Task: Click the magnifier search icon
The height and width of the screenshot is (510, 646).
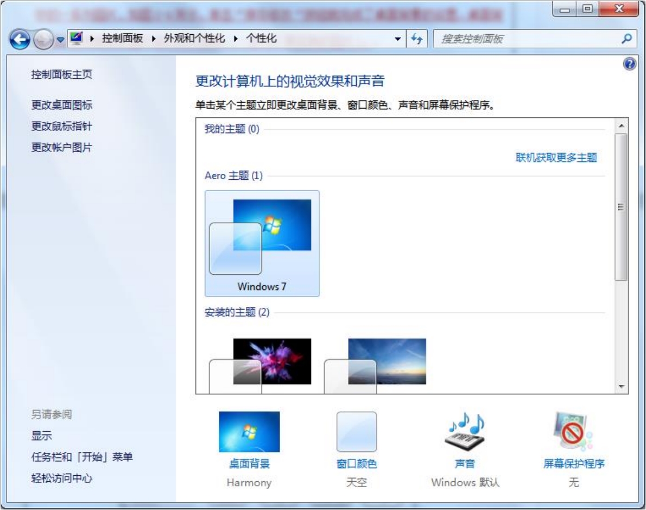Action: 626,39
